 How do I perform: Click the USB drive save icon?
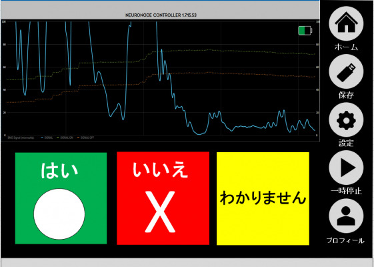(x=346, y=71)
